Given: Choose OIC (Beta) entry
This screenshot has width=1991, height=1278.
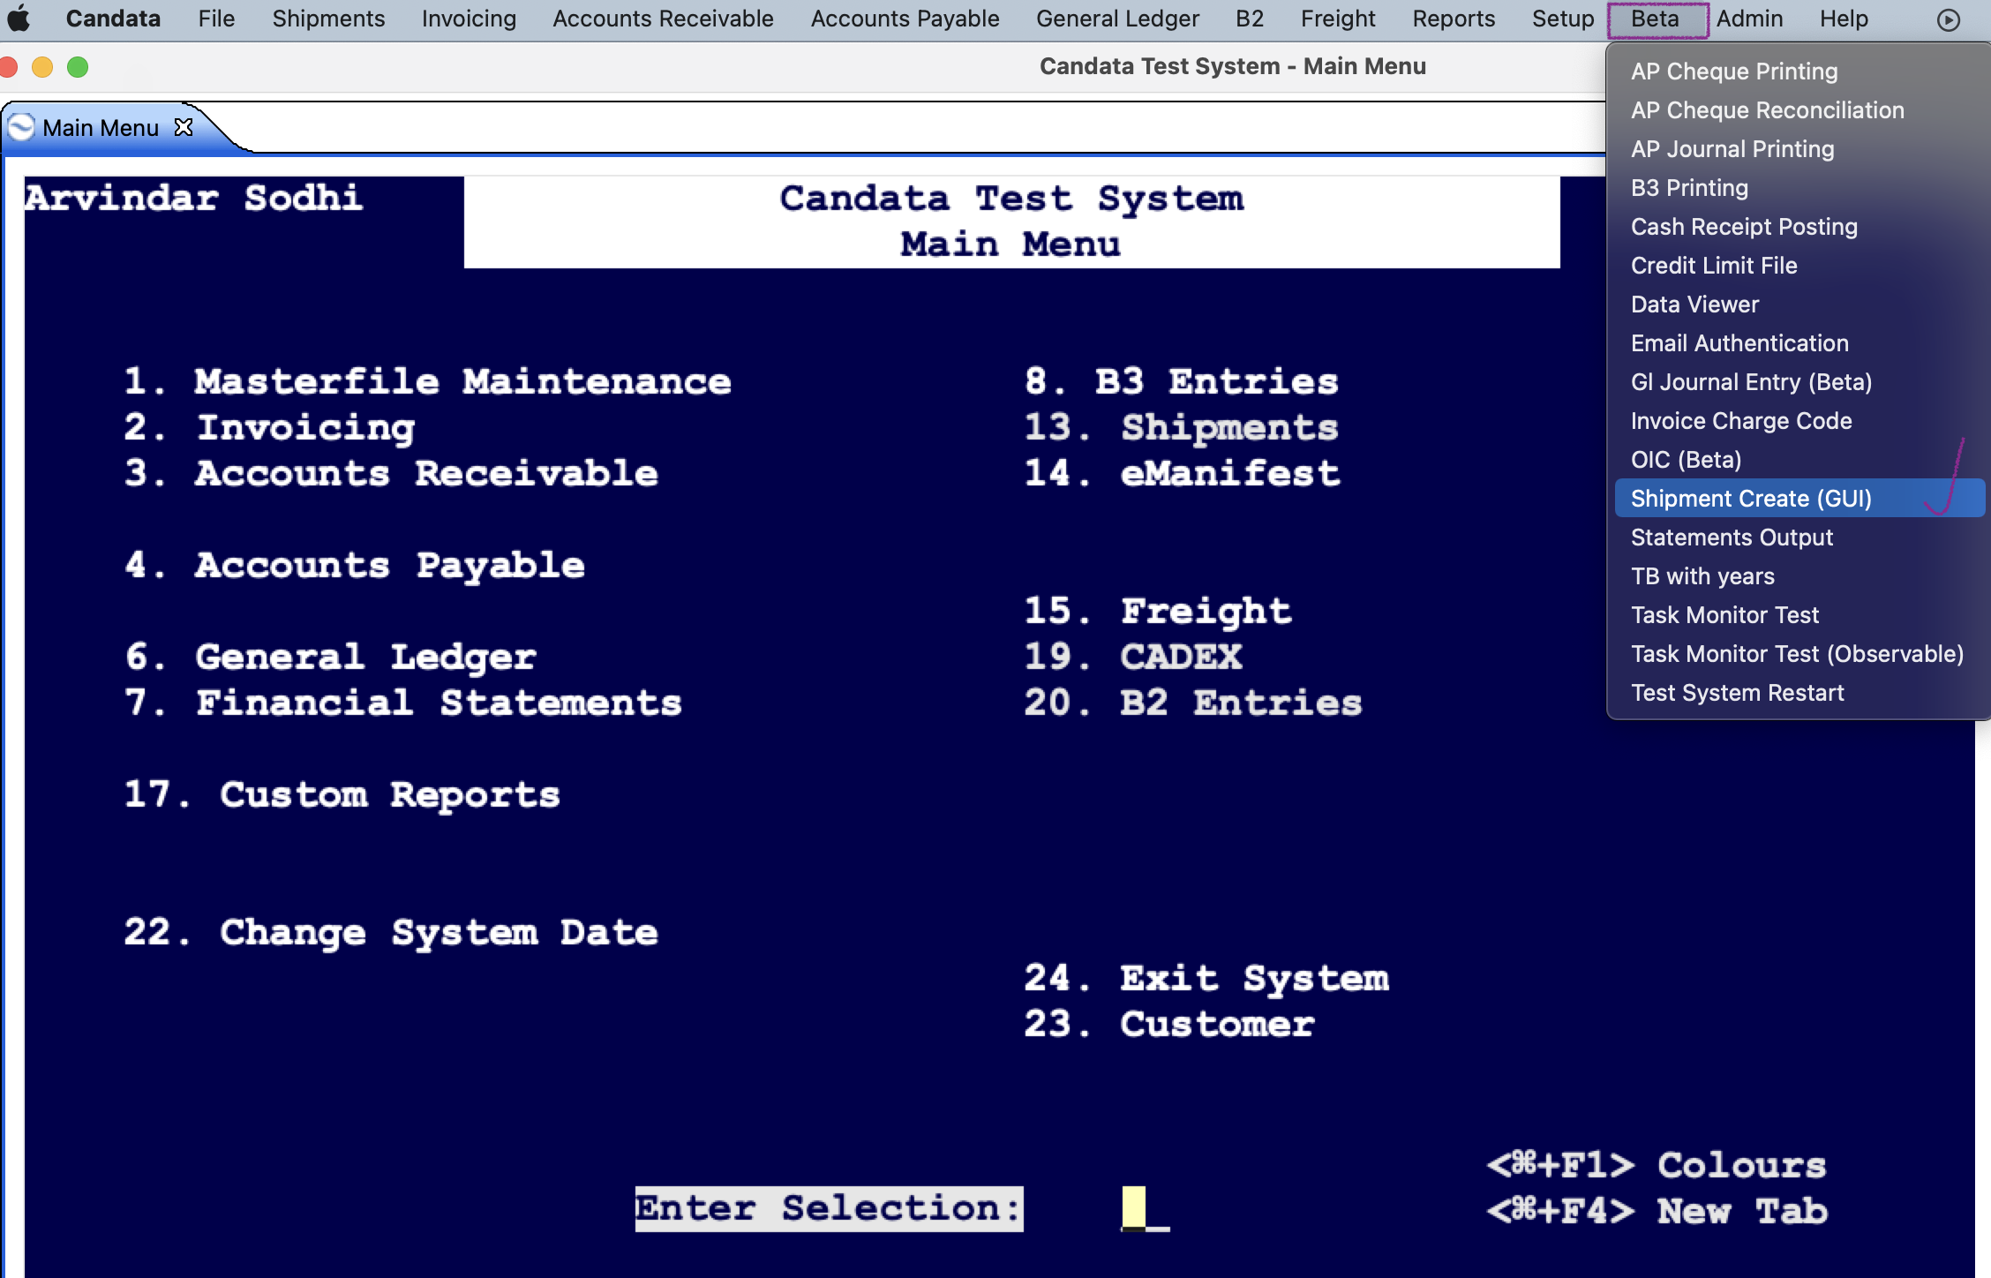Looking at the screenshot, I should point(1799,460).
